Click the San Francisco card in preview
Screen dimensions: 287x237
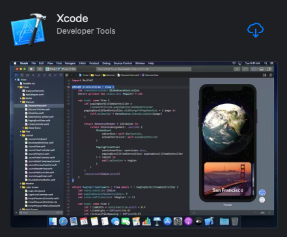point(228,179)
